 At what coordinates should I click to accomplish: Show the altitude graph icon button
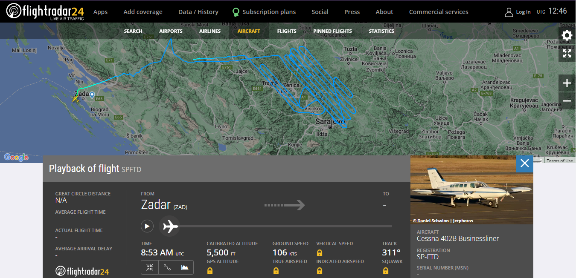(185, 267)
